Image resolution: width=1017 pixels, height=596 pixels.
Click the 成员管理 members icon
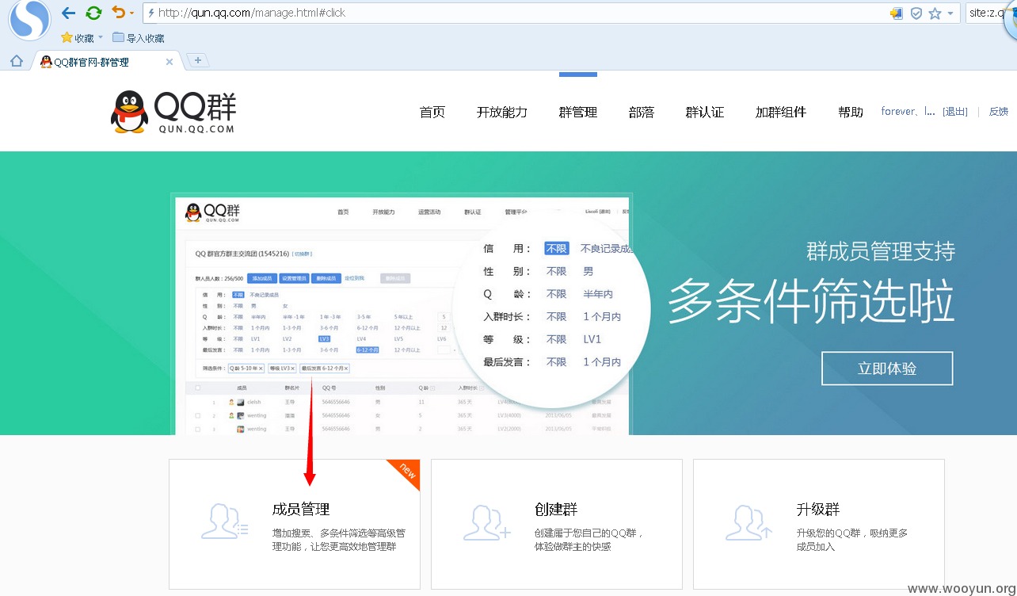click(225, 521)
